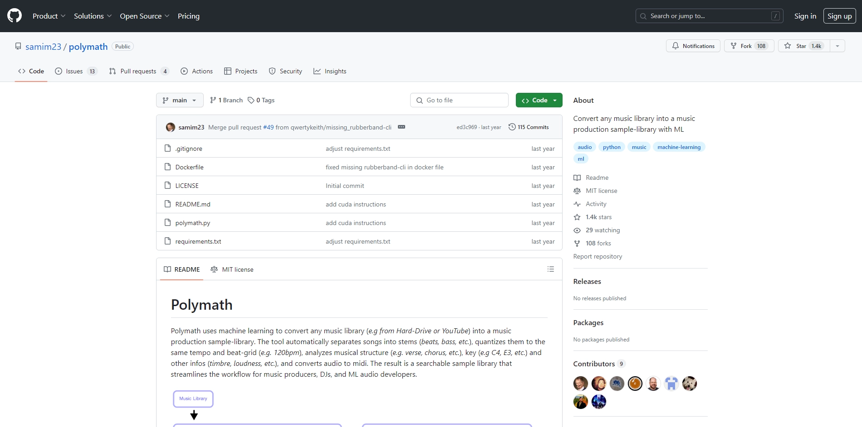Image resolution: width=862 pixels, height=427 pixels.
Task: Click the magnifier icon in header search
Action: [643, 16]
